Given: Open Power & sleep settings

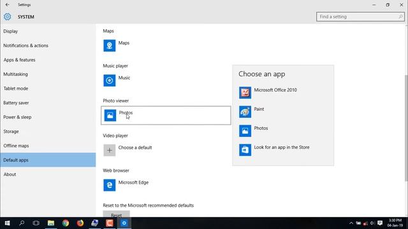Looking at the screenshot, I should [x=48, y=117].
